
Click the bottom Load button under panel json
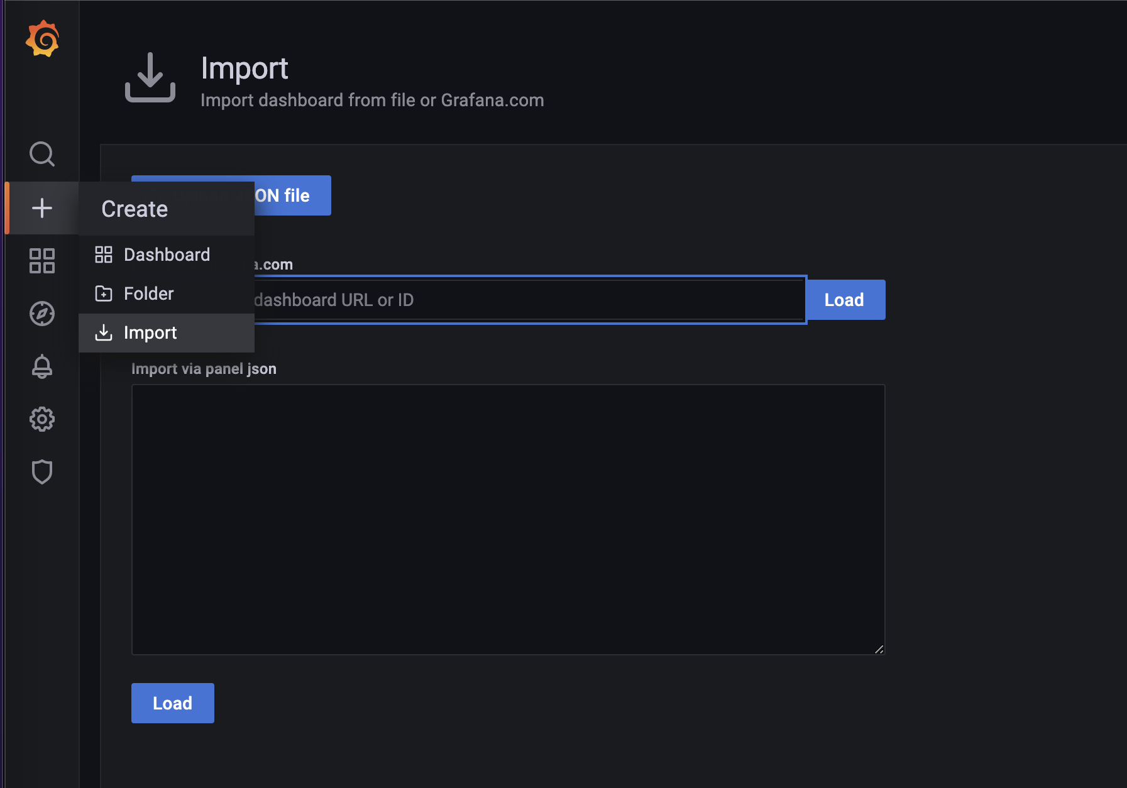coord(173,703)
